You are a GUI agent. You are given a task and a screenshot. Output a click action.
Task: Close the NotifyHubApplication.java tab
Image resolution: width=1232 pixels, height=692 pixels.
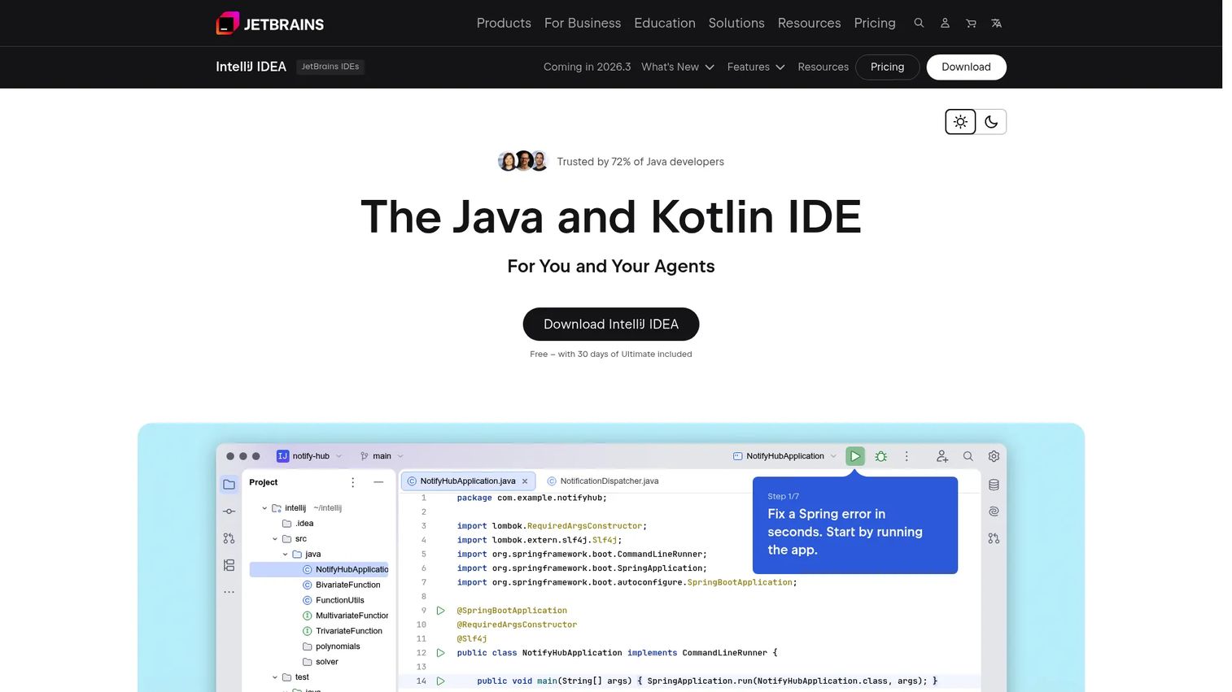point(525,481)
